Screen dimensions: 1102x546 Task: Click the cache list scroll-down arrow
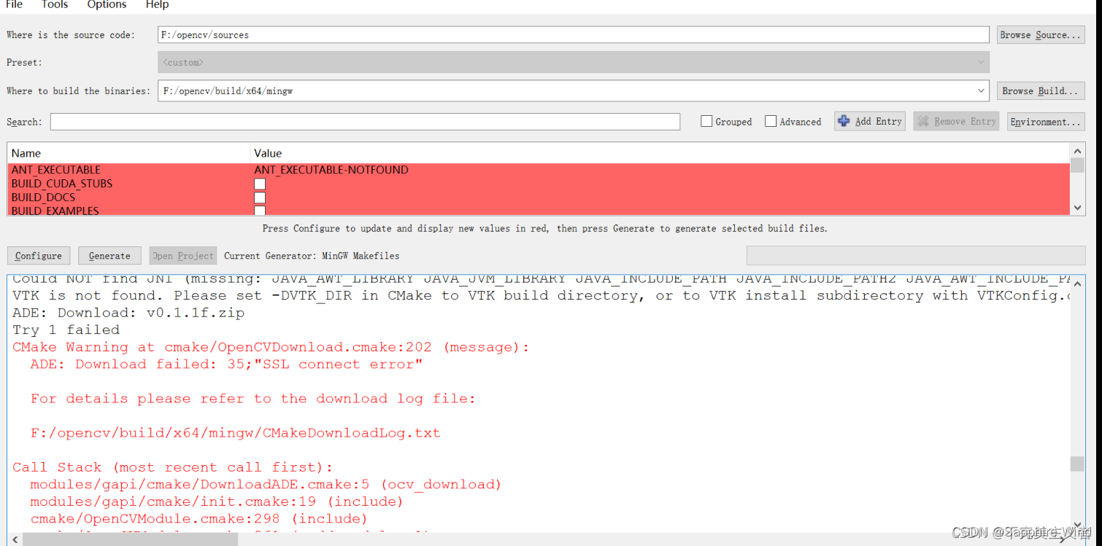[x=1077, y=208]
